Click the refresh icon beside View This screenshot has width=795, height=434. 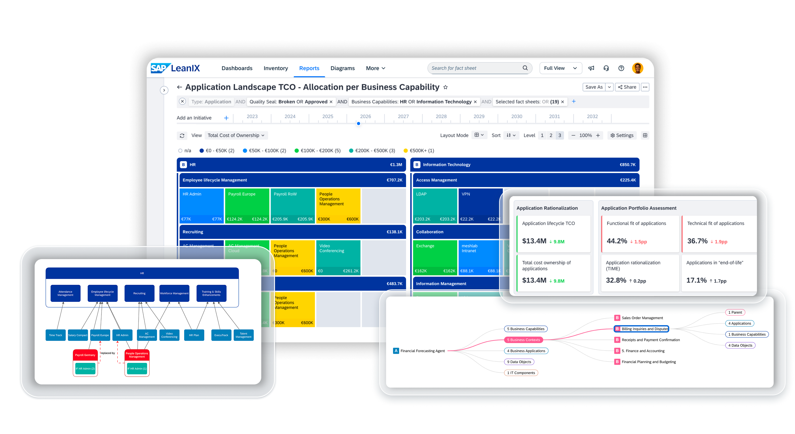tap(182, 136)
